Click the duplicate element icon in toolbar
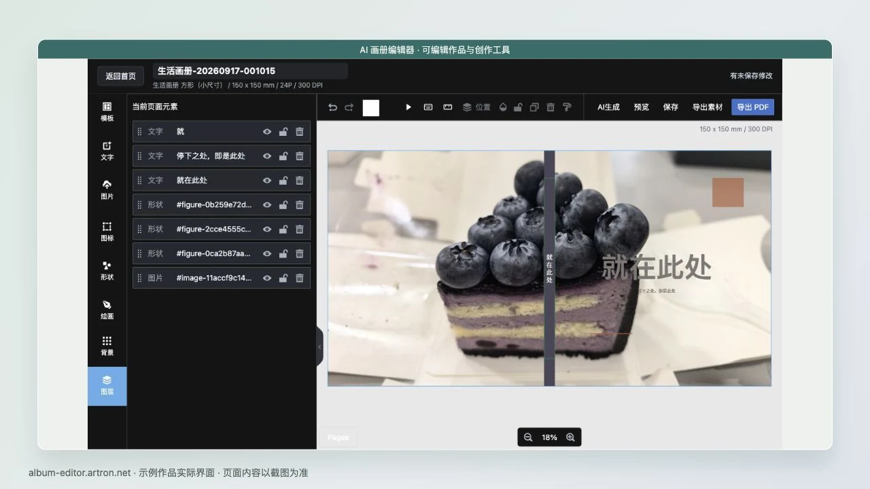This screenshot has height=489, width=870. tap(534, 107)
